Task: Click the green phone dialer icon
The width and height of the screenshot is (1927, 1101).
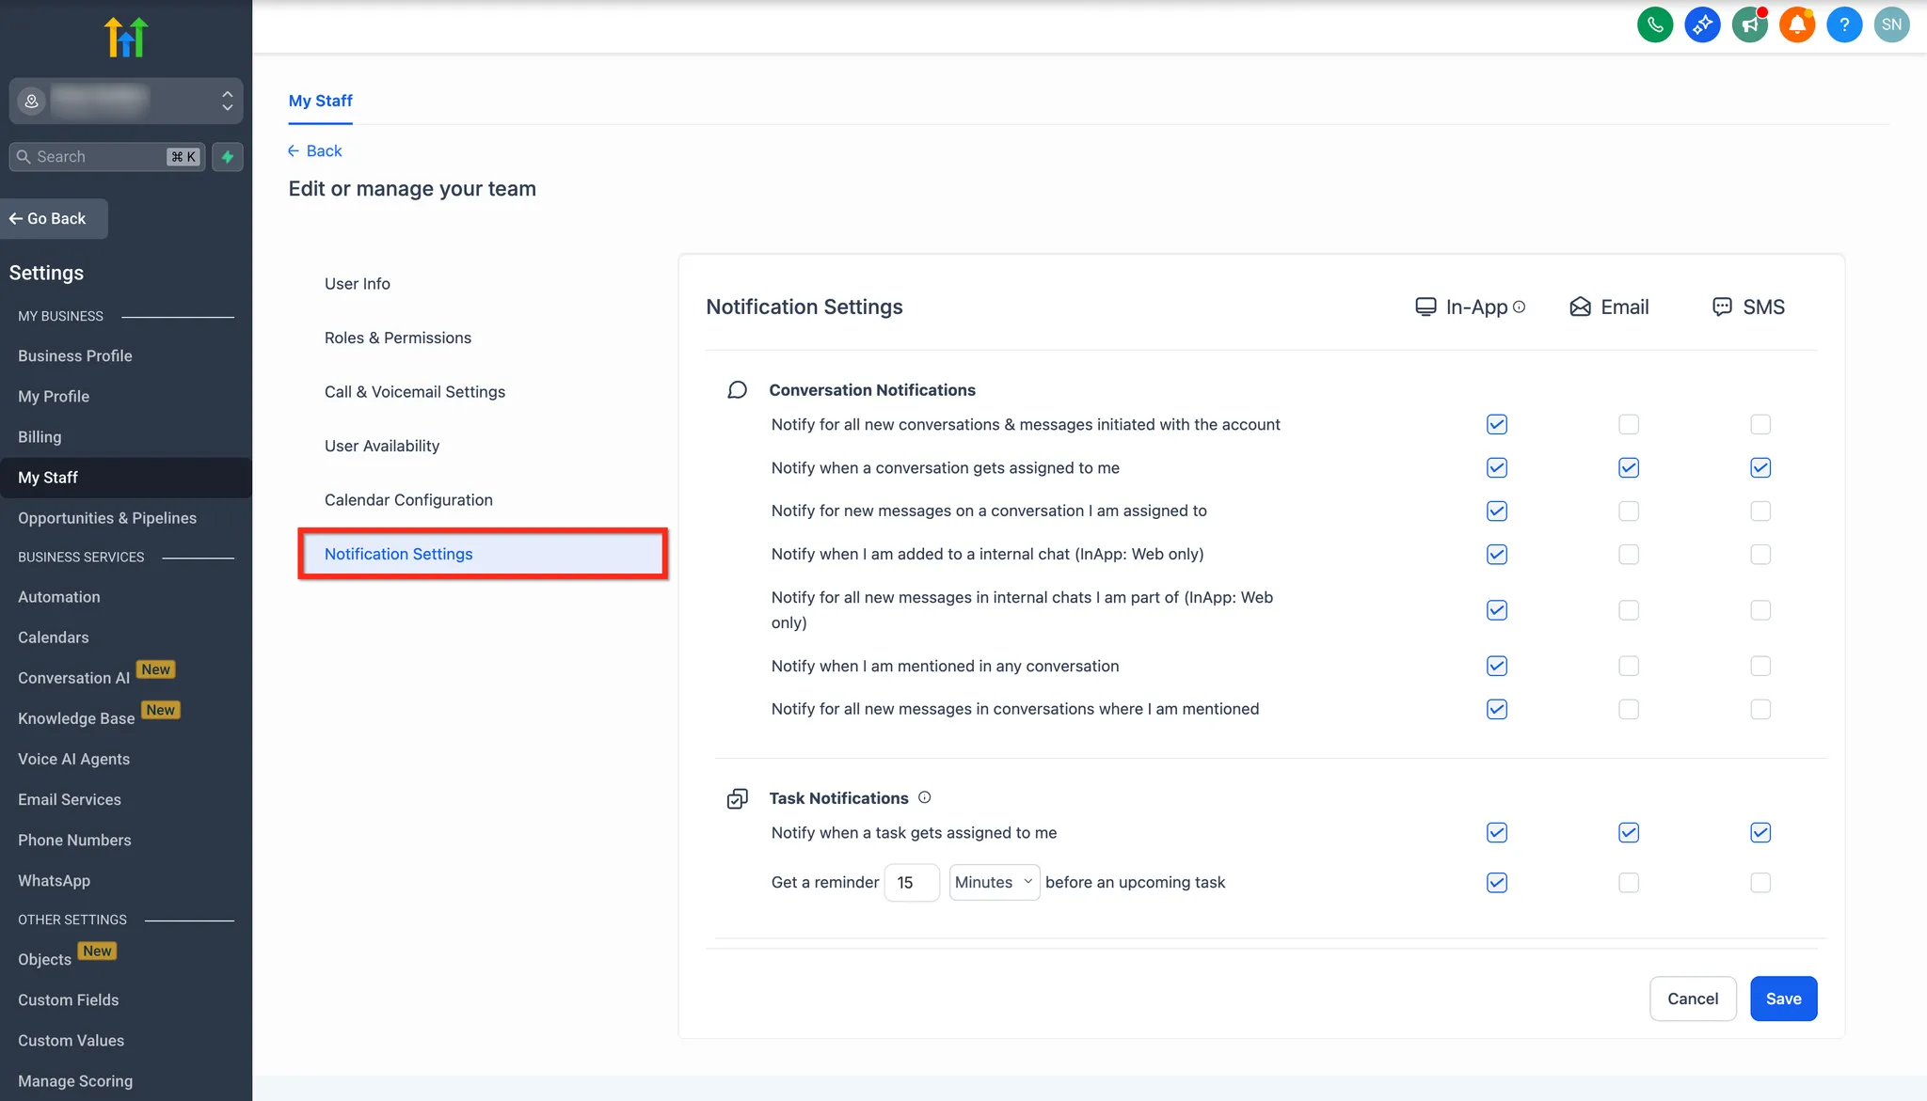Action: 1655,25
